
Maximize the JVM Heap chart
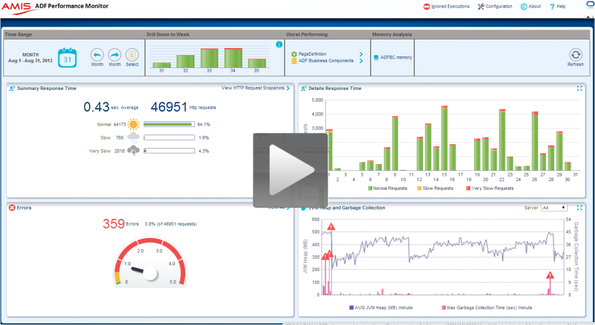[x=579, y=208]
